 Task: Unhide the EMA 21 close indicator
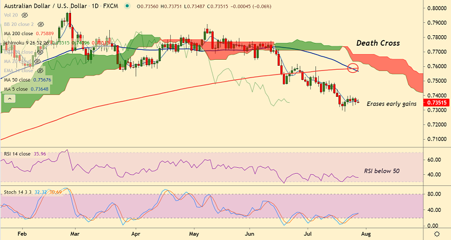[x=40, y=70]
